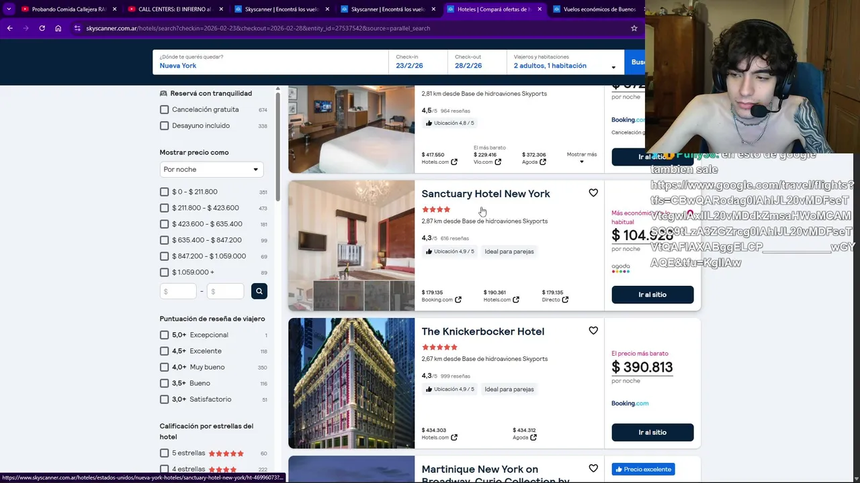Open Booking.com external link icon for $179.135
Image resolution: width=860 pixels, height=483 pixels.
click(458, 300)
